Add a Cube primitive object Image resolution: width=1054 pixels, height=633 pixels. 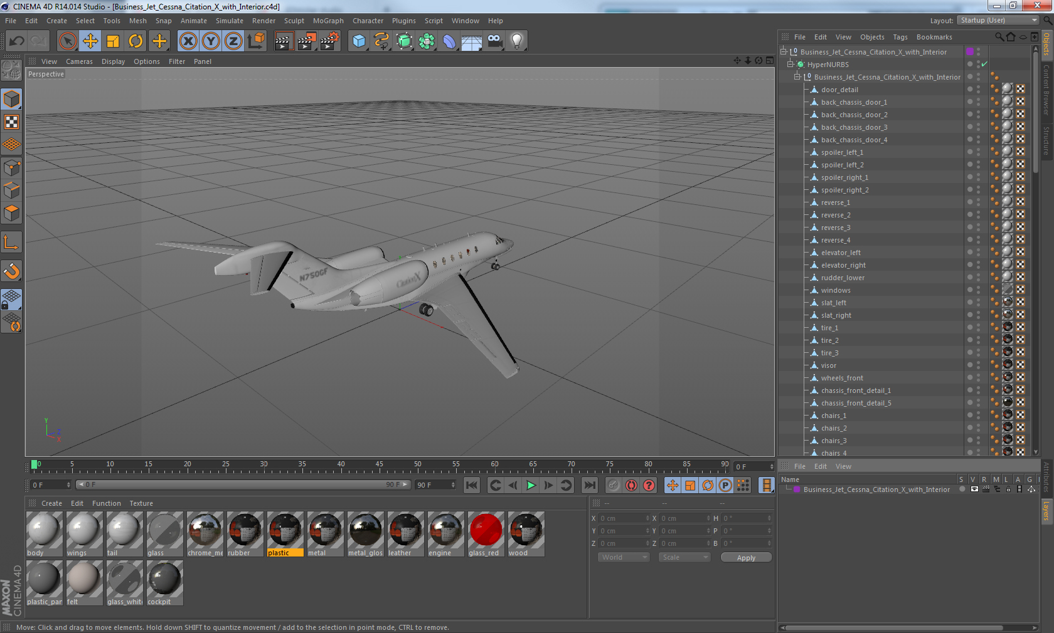point(359,41)
